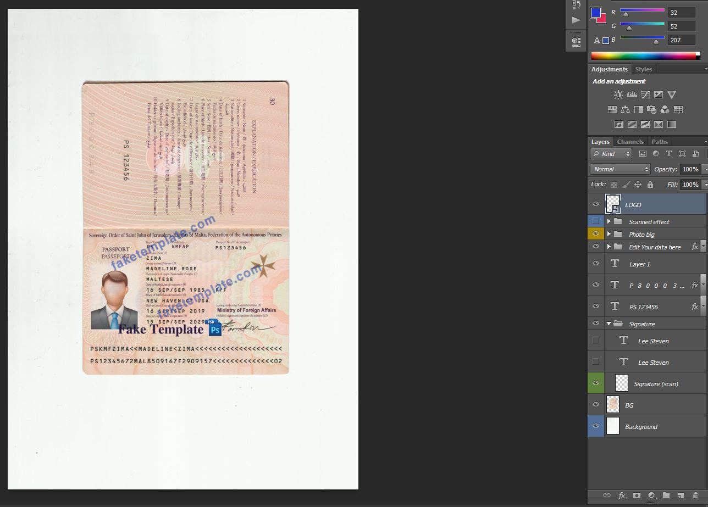Screen dimensions: 708x507
Task: Click the Color Balance scales icon
Action: 625,110
